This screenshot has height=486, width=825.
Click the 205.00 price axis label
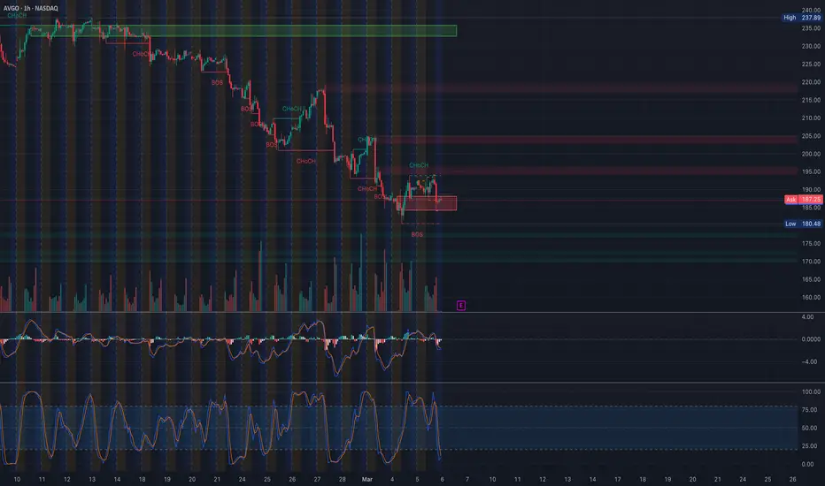(x=811, y=136)
